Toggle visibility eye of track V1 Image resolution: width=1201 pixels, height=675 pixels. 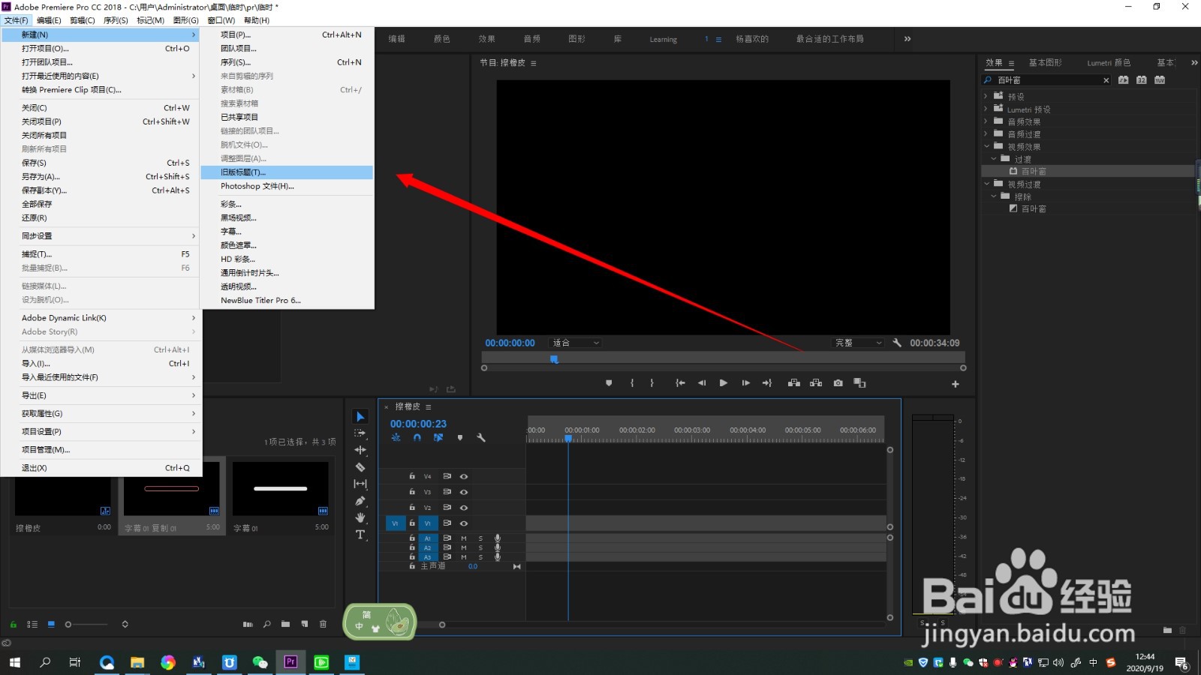tap(464, 523)
